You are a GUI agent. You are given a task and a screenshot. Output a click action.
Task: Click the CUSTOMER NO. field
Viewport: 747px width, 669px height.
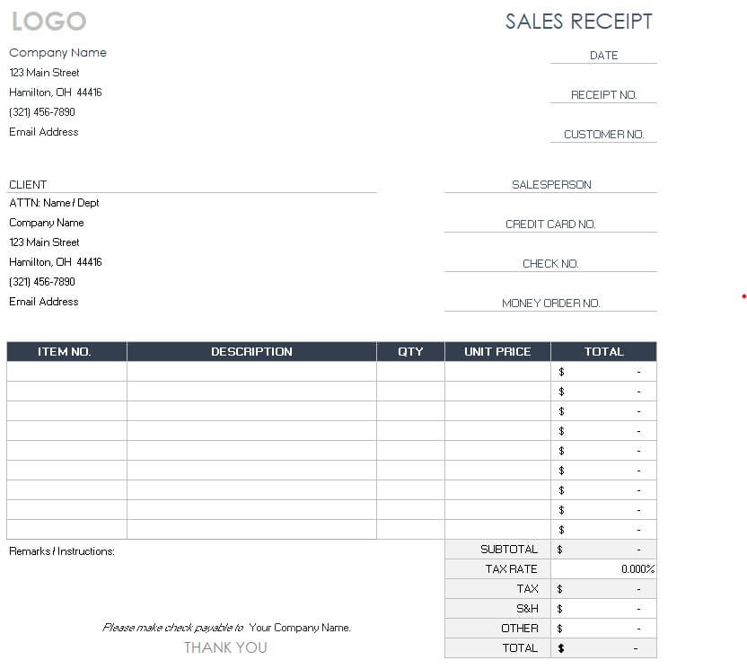coord(603,135)
